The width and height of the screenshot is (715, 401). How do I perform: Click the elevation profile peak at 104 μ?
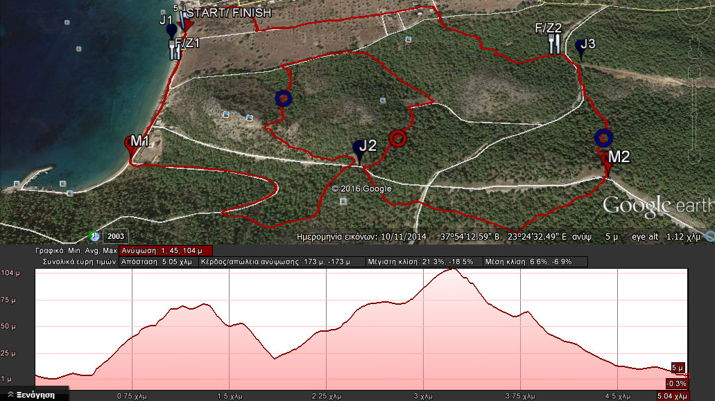pyautogui.click(x=451, y=269)
